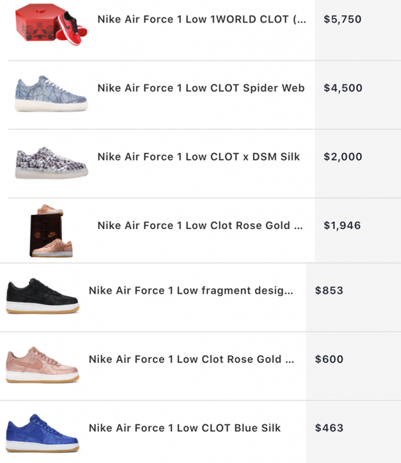This screenshot has height=463, width=401.
Task: Click the $853 price
Action: [x=329, y=290]
